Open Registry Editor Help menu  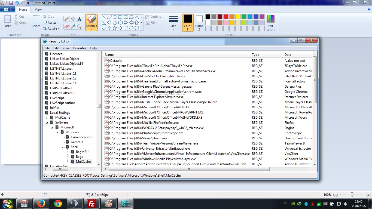93,48
